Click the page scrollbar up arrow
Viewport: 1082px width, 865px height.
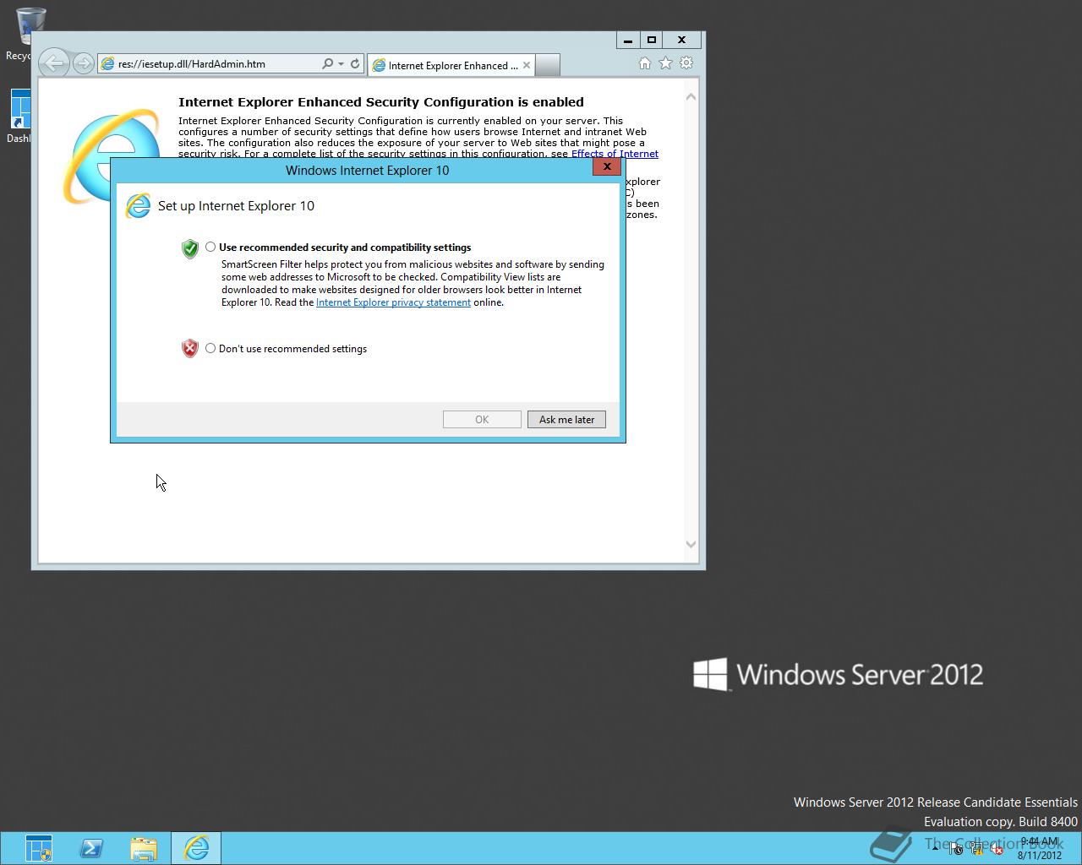click(691, 97)
